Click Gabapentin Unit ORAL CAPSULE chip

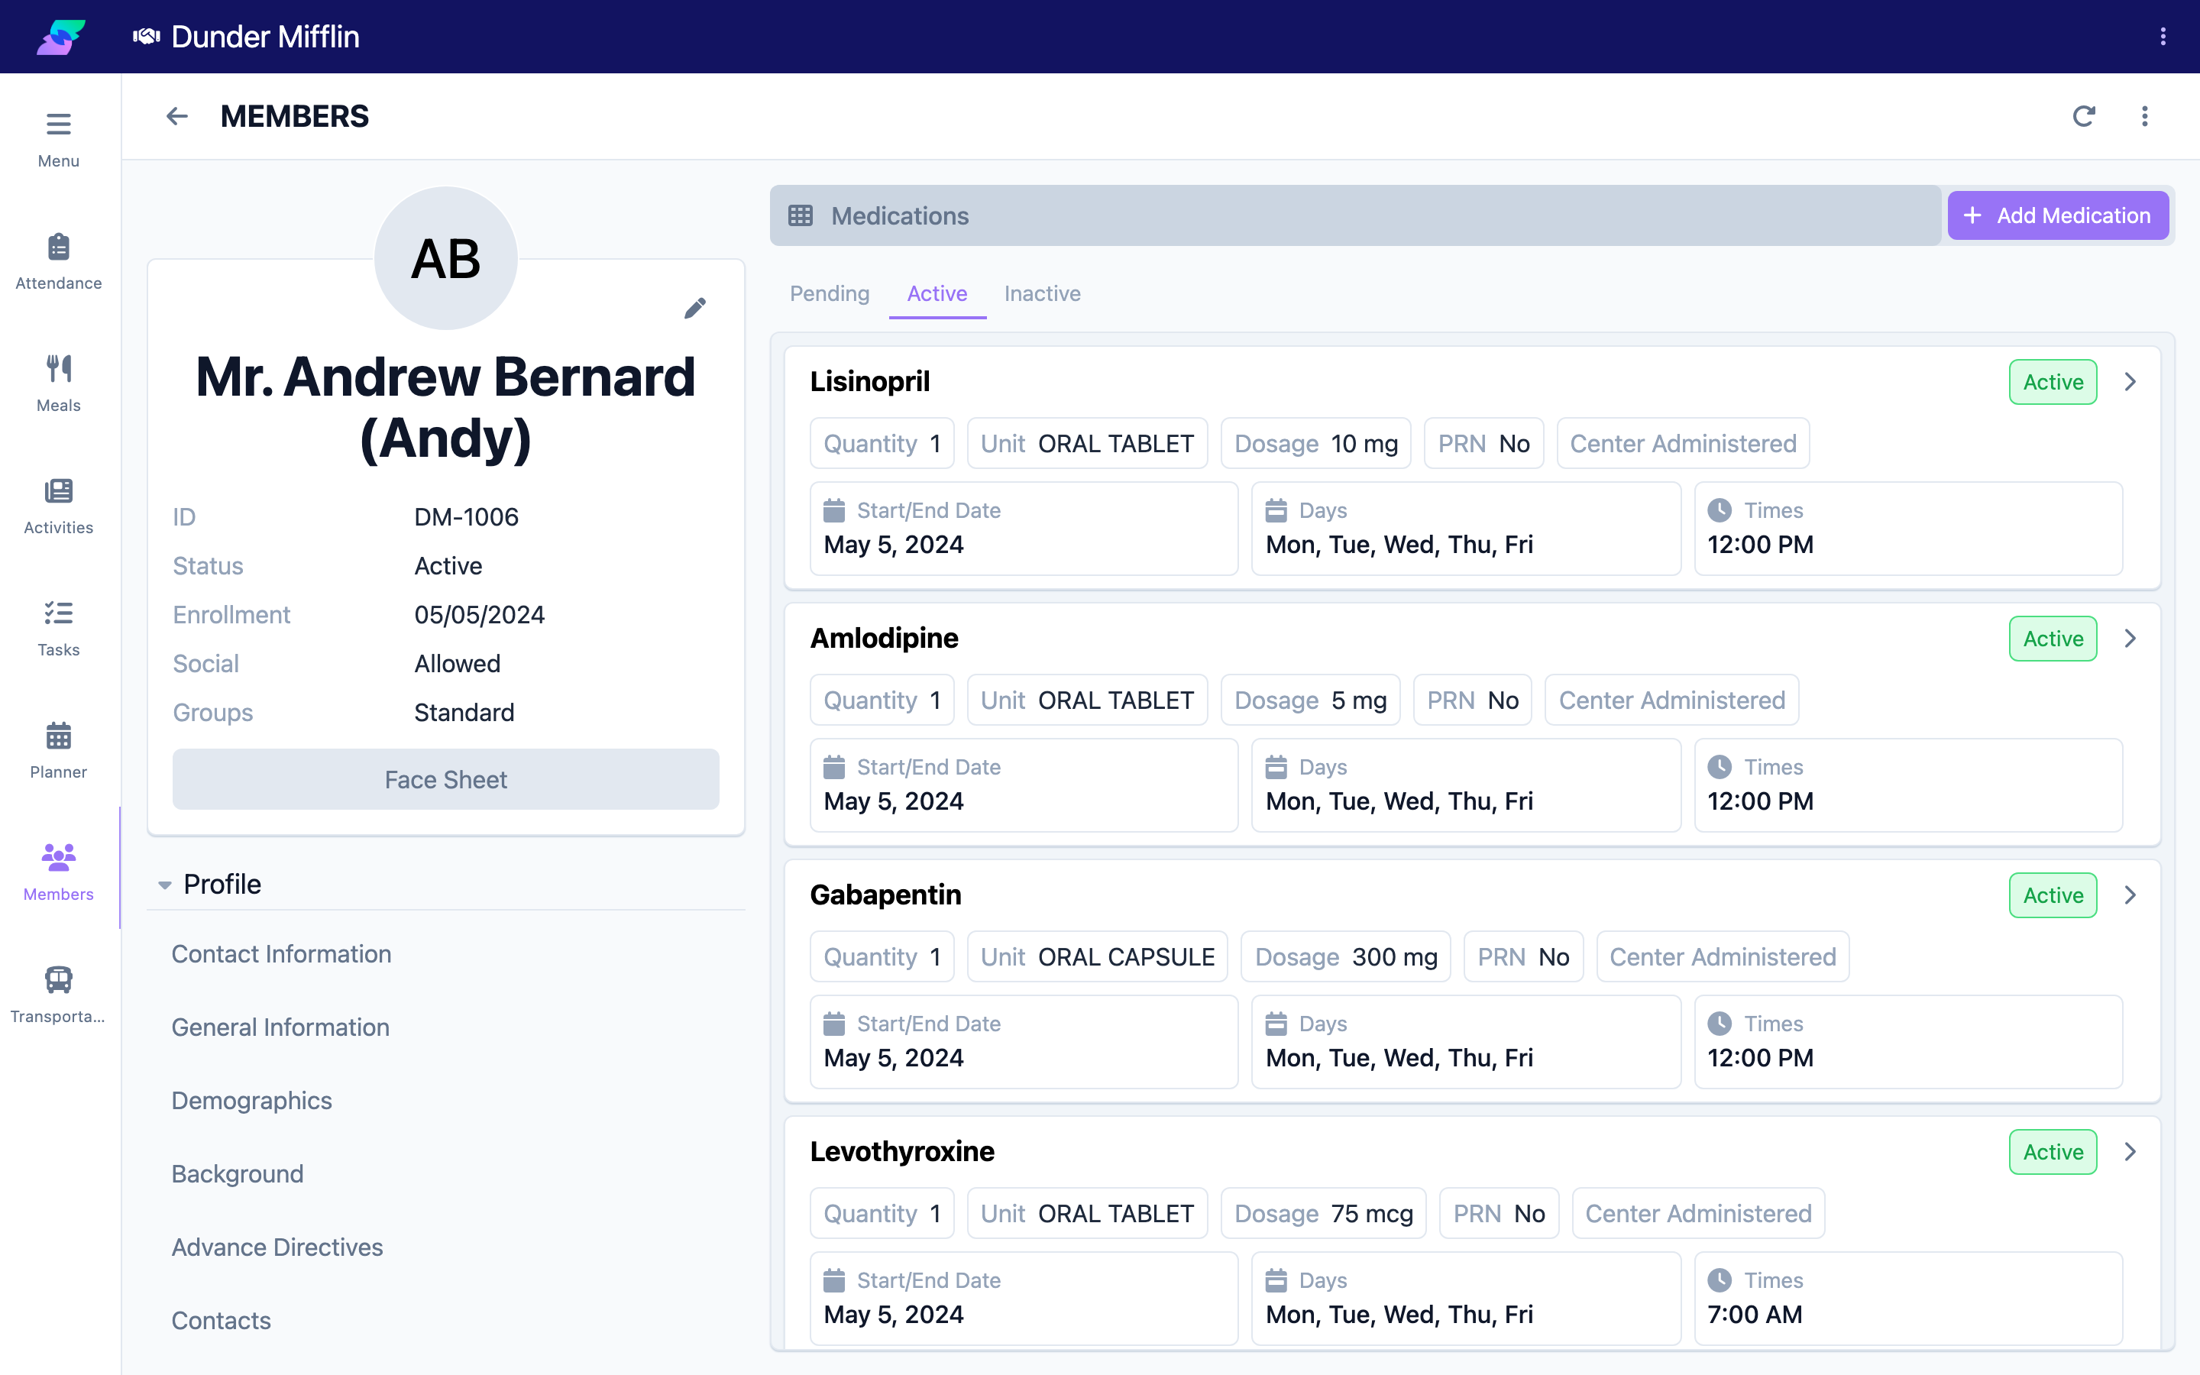[x=1097, y=956]
